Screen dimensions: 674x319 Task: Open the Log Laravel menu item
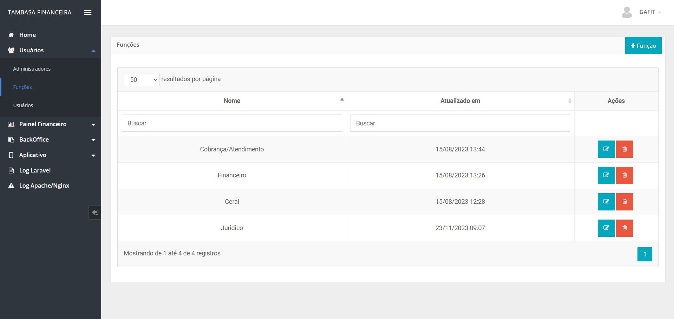(35, 170)
